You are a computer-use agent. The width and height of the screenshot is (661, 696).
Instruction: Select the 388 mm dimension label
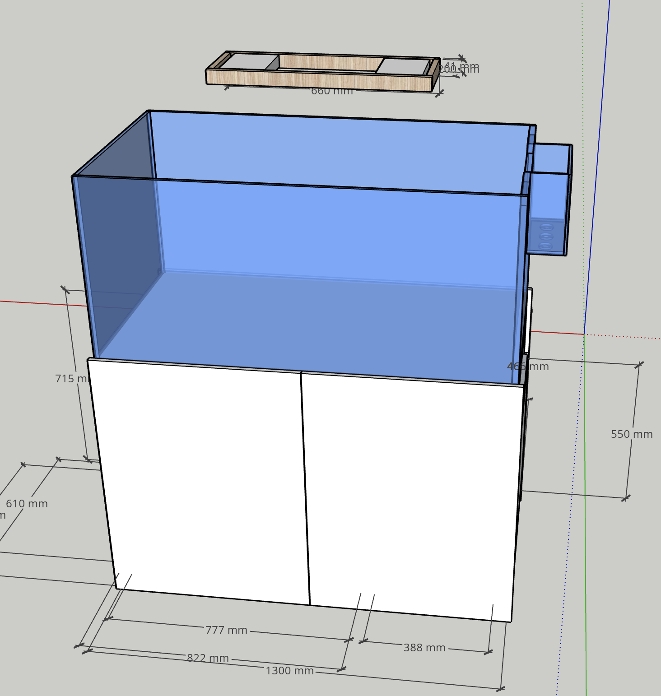click(x=424, y=648)
